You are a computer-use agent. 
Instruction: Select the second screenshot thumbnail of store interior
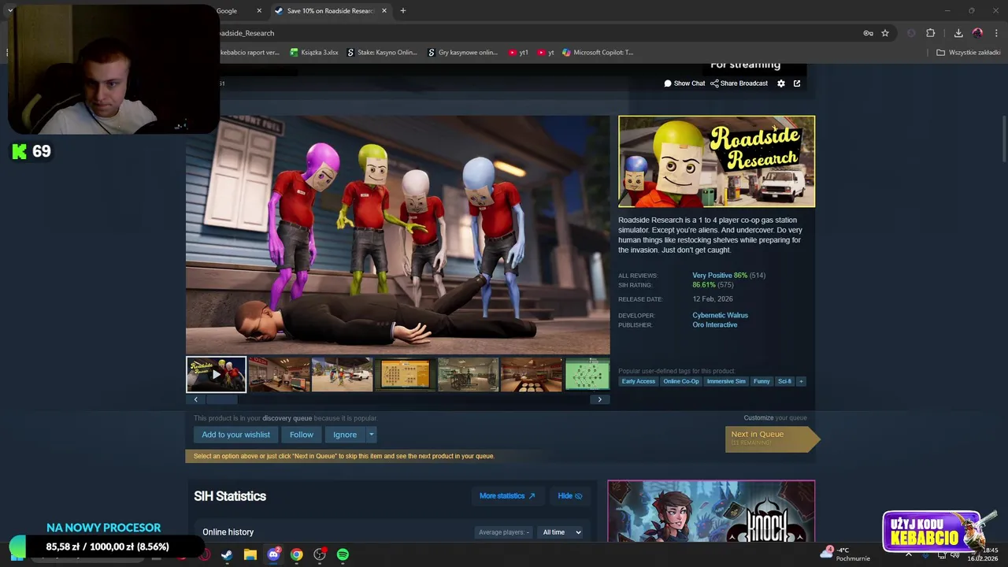point(280,375)
